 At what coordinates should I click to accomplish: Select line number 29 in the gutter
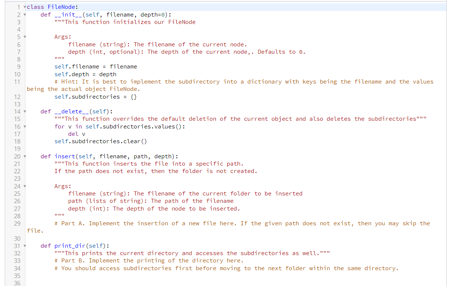coord(17,223)
